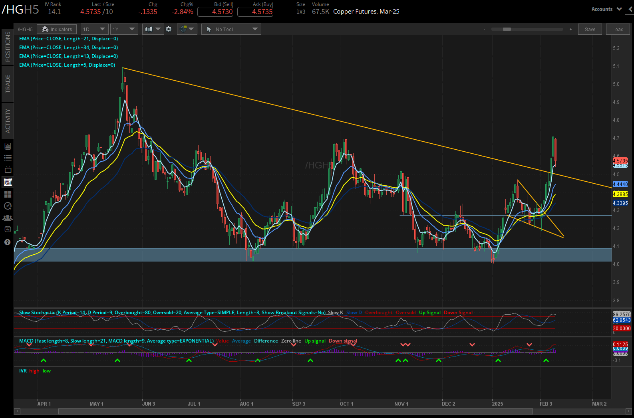Click the EMA Length=5 study label

(x=67, y=65)
